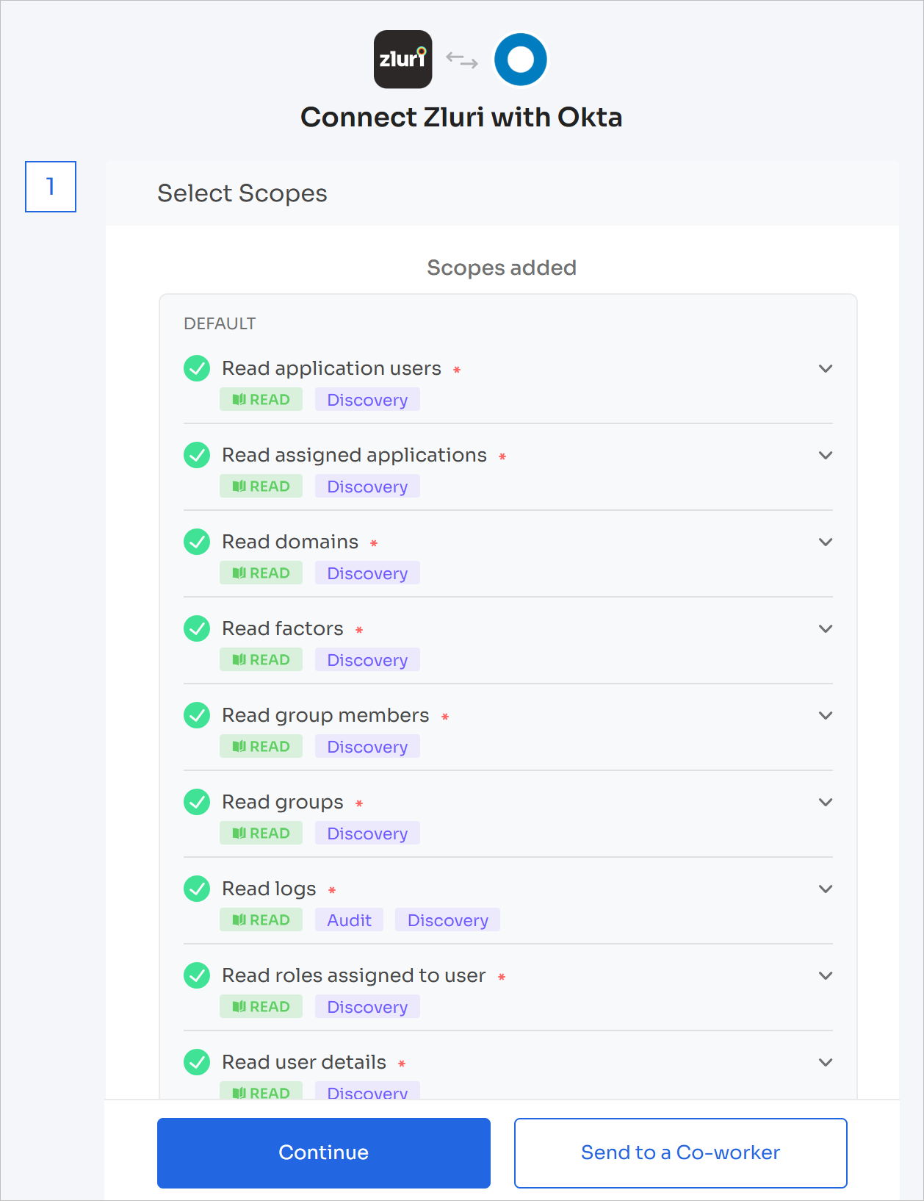Click the Discovery tag under Read domains
The height and width of the screenshot is (1201, 924).
pos(367,573)
